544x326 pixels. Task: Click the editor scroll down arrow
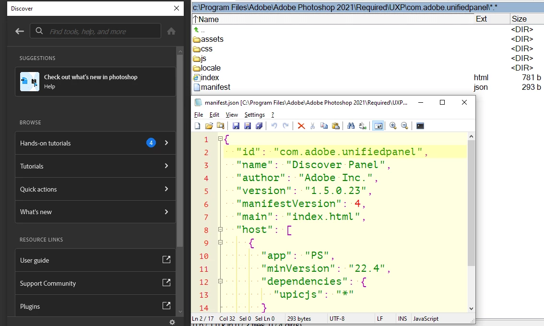[x=471, y=308]
